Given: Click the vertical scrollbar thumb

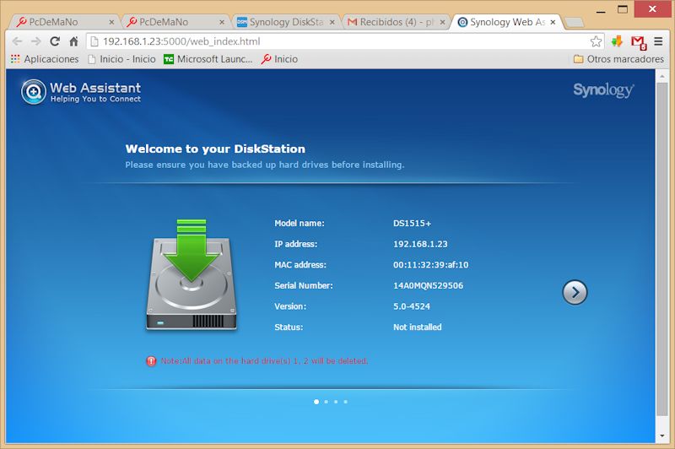Looking at the screenshot, I should click(x=662, y=249).
